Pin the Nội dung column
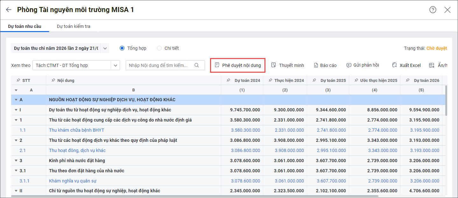Viewport: 458px width, 198px height. [53, 81]
